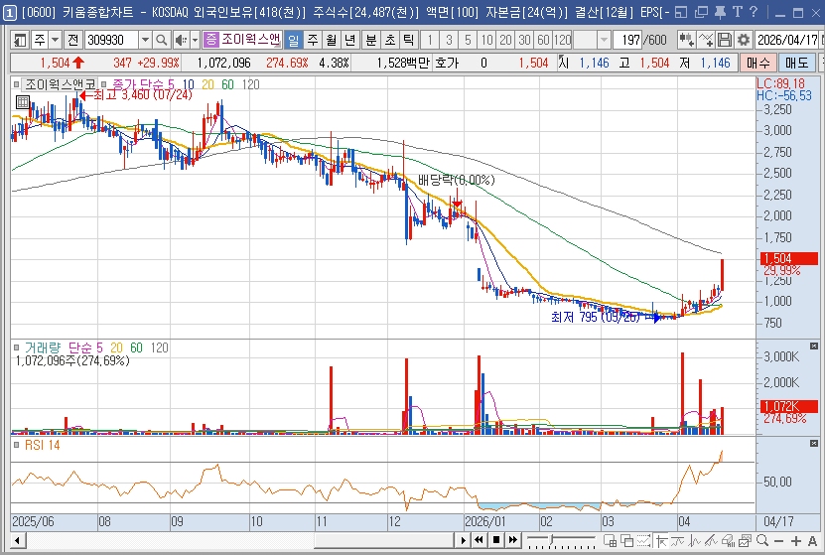Open the interval value dropdown after 120
Screen dimensions: 825x555
pos(604,40)
